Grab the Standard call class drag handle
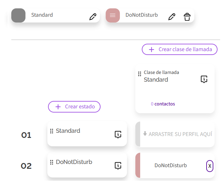This screenshot has height=181, width=223. click(x=140, y=74)
